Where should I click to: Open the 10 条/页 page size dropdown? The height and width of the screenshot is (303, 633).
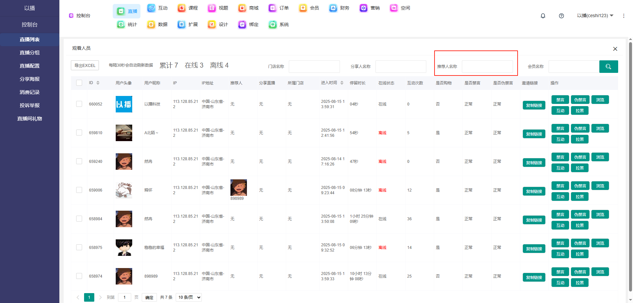pos(189,297)
